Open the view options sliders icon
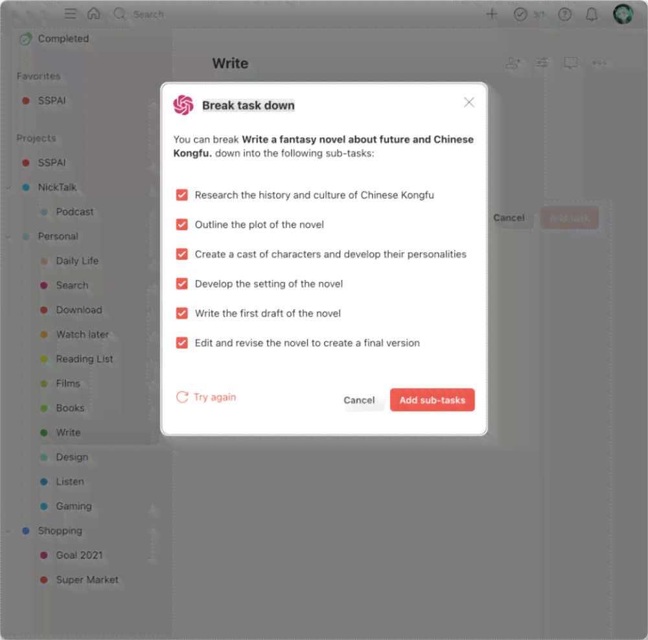 pyautogui.click(x=542, y=63)
